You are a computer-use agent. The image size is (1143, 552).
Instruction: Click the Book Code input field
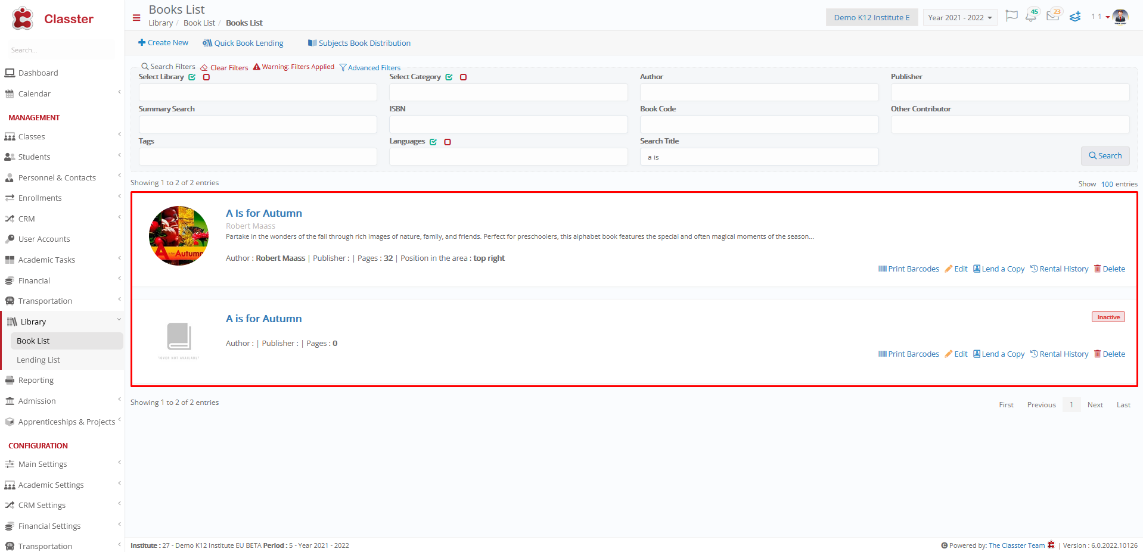(x=759, y=124)
